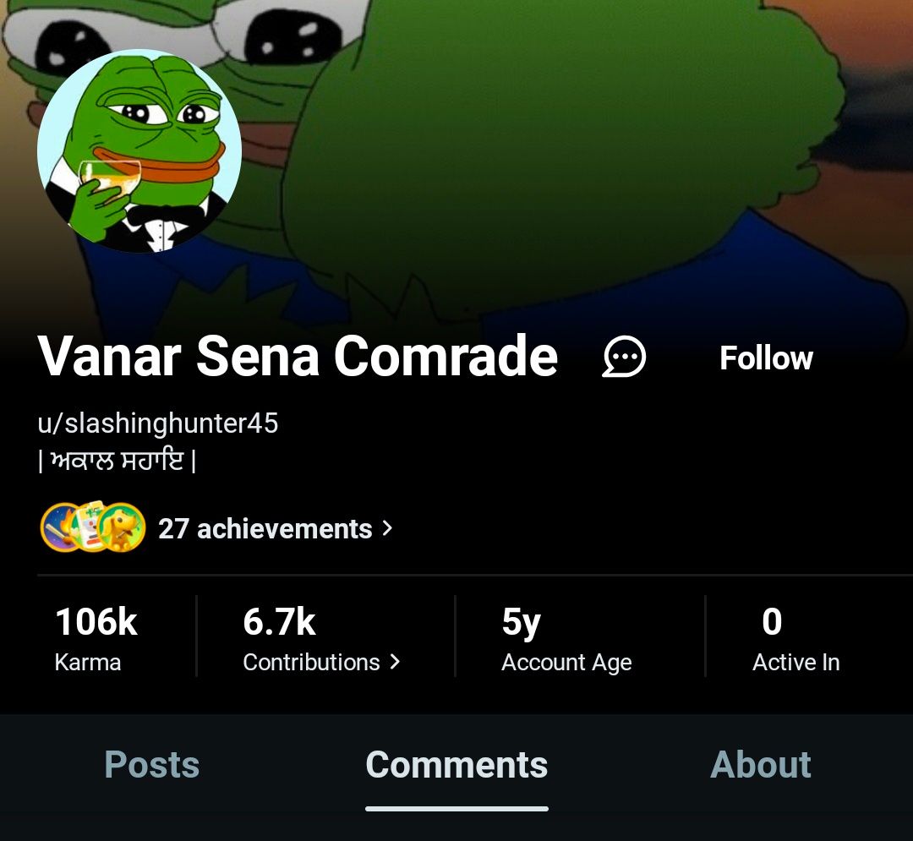
Task: Click the 5y Account Age stat
Action: (566, 638)
